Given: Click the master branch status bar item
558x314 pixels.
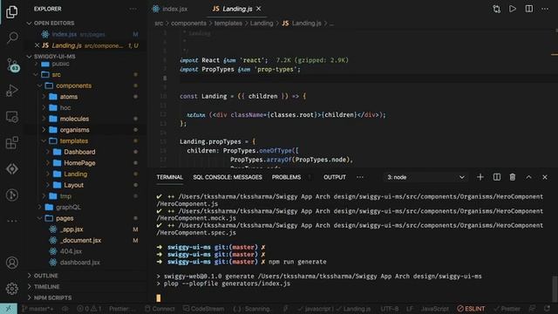Looking at the screenshot, I should (x=37, y=309).
